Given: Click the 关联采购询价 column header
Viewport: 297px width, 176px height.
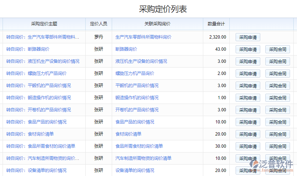Looking at the screenshot, I should coord(157,24).
